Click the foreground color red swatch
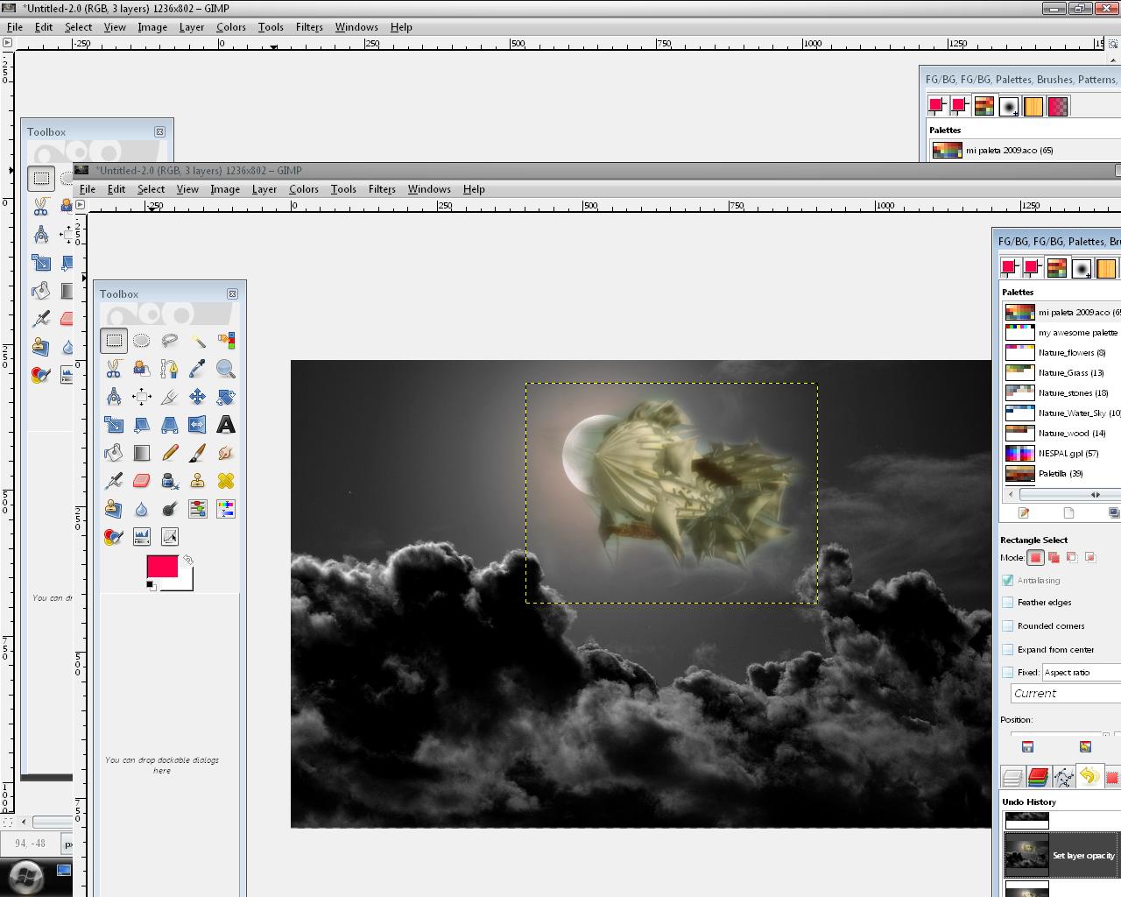Image resolution: width=1121 pixels, height=897 pixels. click(161, 566)
